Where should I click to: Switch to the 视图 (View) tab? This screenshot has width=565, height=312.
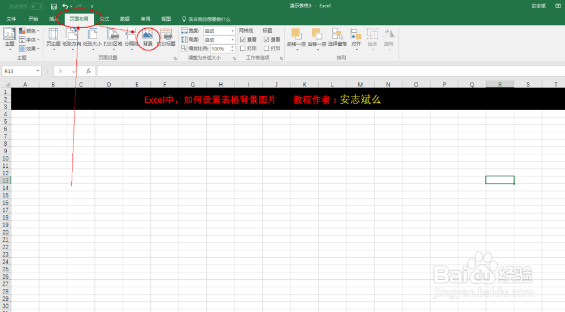(x=166, y=19)
